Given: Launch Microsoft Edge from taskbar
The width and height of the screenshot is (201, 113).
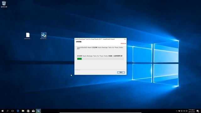Looking at the screenshot, I should (x=18, y=111).
